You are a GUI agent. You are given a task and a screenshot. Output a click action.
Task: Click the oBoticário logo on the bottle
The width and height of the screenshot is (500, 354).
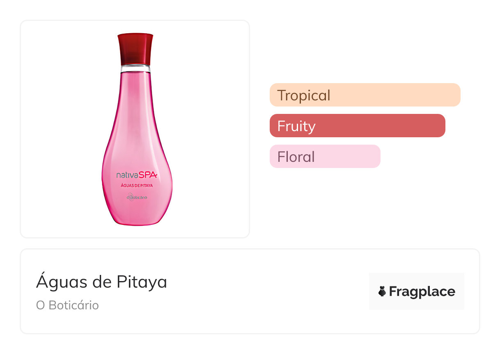pos(137,197)
